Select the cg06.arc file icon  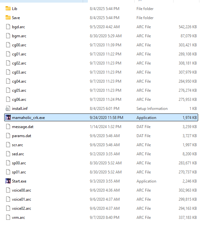tap(8, 100)
